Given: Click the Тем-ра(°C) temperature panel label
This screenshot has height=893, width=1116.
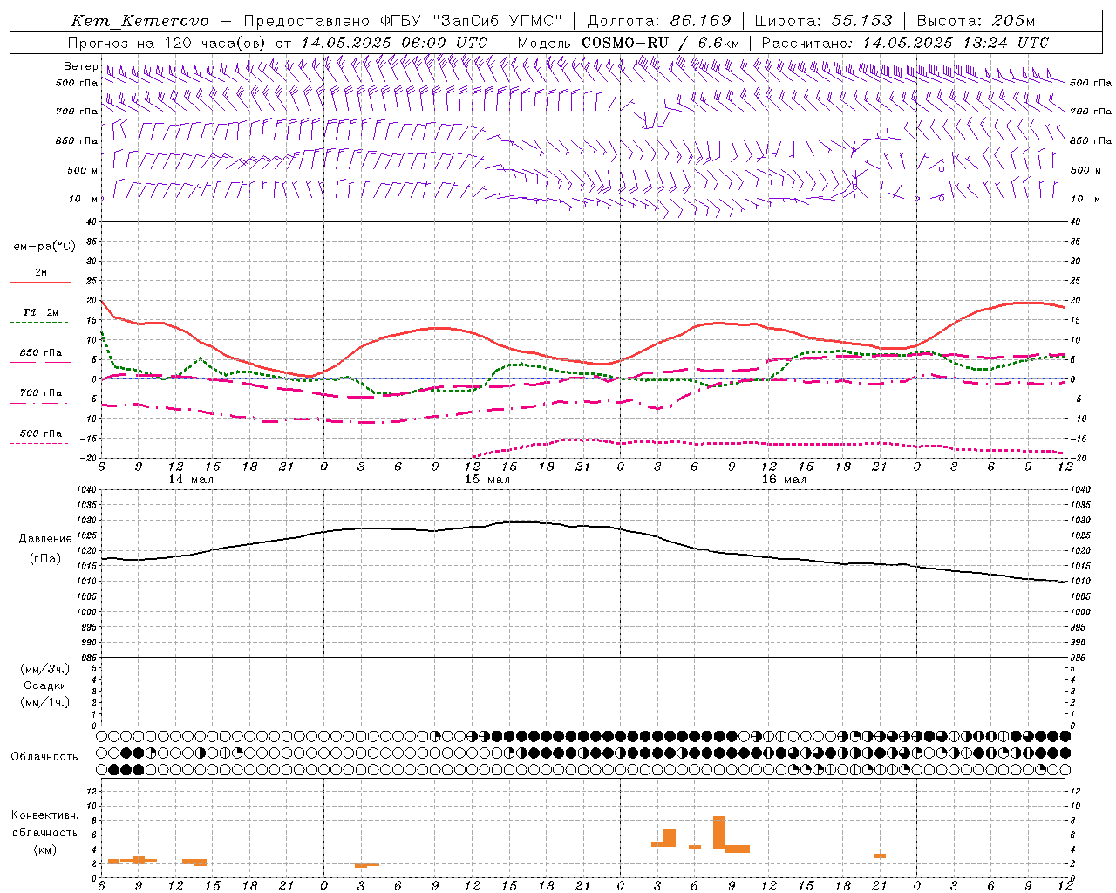Looking at the screenshot, I should (x=41, y=247).
